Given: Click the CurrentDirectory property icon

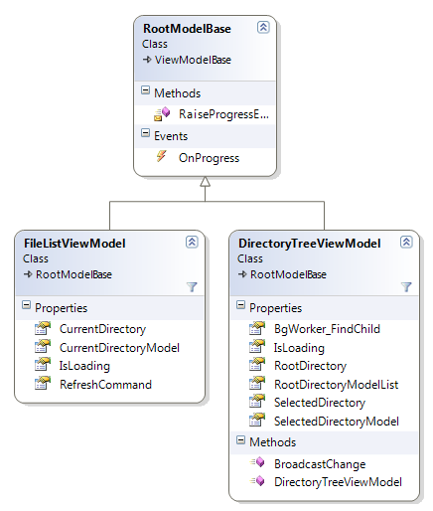Looking at the screenshot, I should coord(43,328).
